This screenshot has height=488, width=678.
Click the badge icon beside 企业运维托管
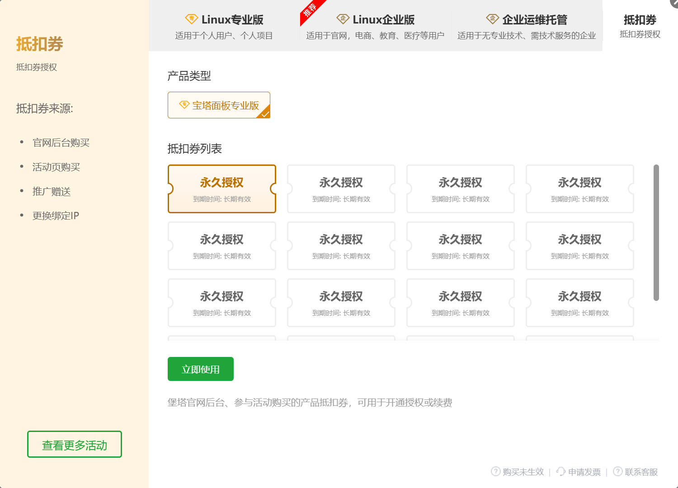click(x=492, y=19)
